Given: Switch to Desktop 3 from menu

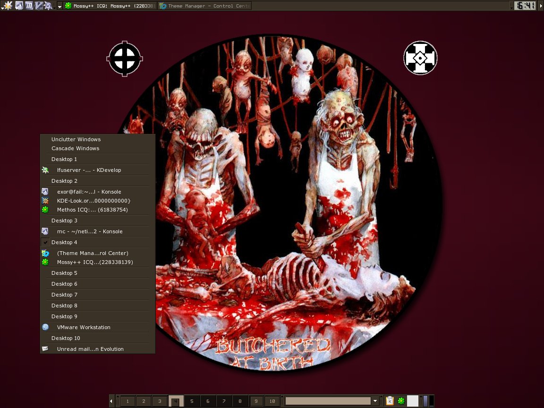Looking at the screenshot, I should pyautogui.click(x=97, y=221).
